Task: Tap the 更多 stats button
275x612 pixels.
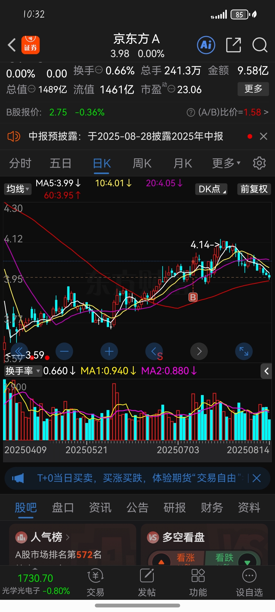Action: pos(253,89)
